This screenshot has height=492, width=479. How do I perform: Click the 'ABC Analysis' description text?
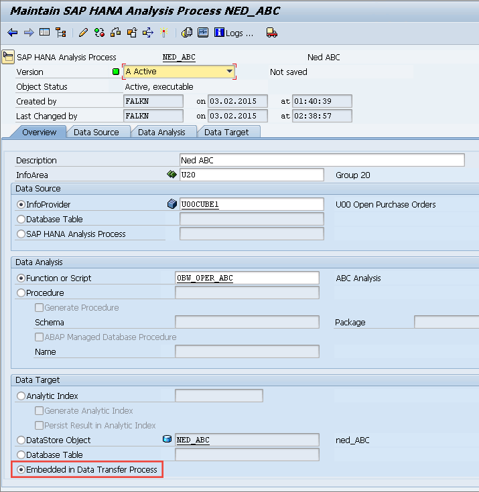358,278
